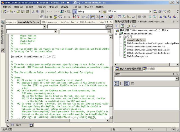Image resolution: width=180 pixels, height=132 pixels.
Task: Open the Toolbox hammer icon in top toolbar
Action: point(169,12)
